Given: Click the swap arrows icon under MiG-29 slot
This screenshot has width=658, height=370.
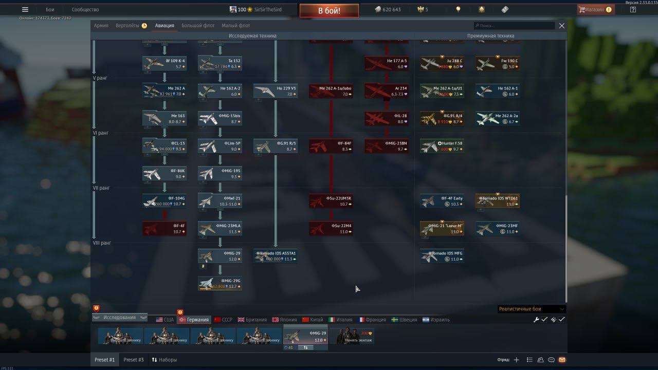Looking at the screenshot, I should click(x=305, y=347).
